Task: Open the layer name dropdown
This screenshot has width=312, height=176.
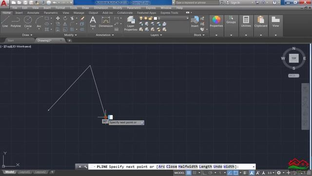Action: (x=187, y=18)
